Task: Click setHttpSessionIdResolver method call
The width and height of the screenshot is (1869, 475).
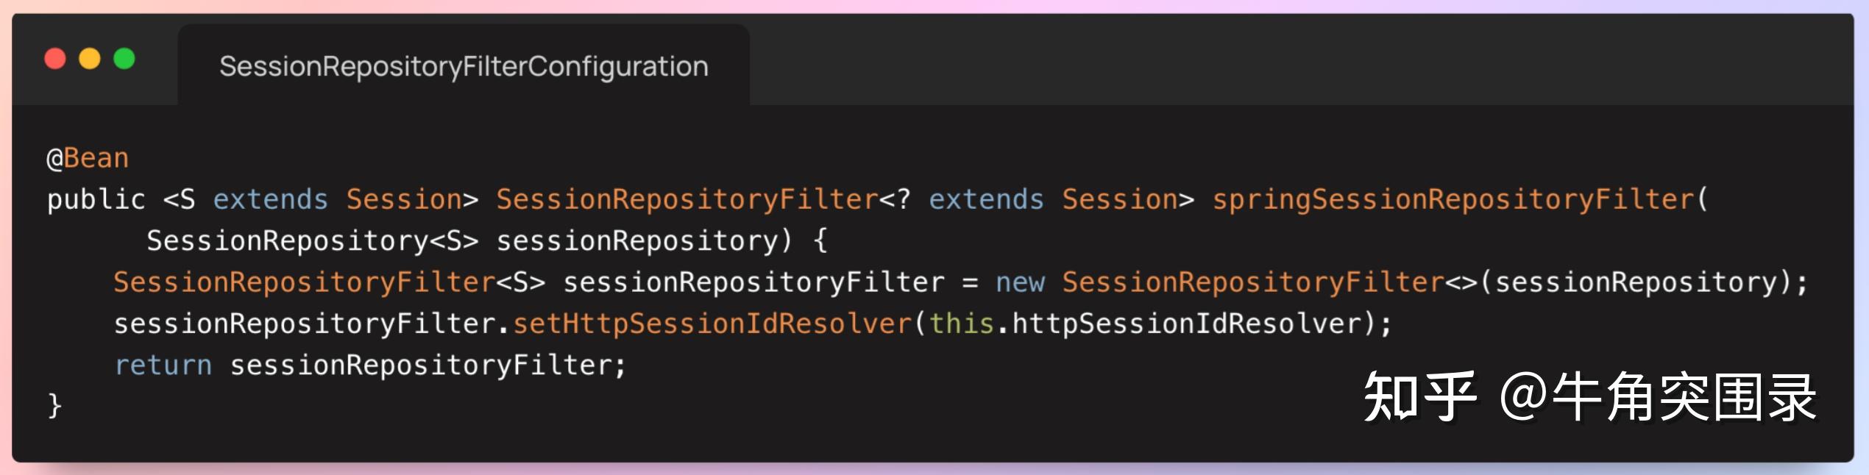Action: click(712, 324)
